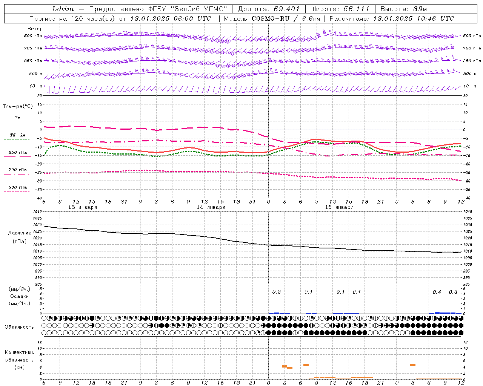Click the Высота: 89м value

tap(403, 9)
